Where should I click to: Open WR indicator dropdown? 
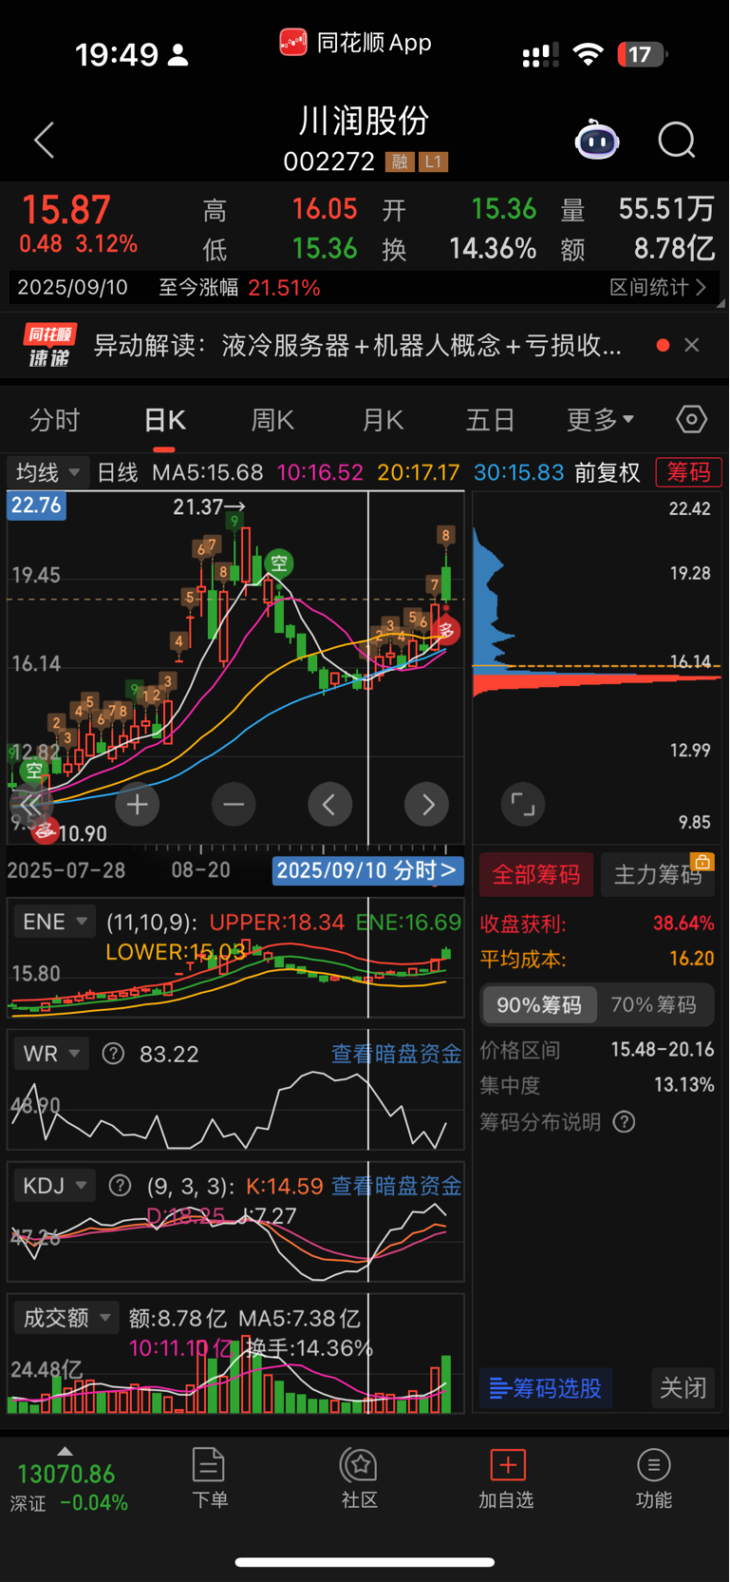tap(50, 1054)
